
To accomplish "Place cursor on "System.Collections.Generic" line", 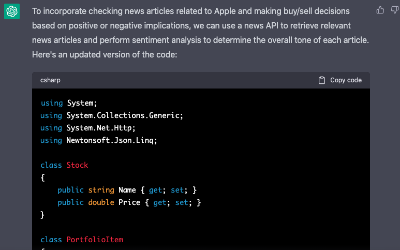I will [112, 115].
